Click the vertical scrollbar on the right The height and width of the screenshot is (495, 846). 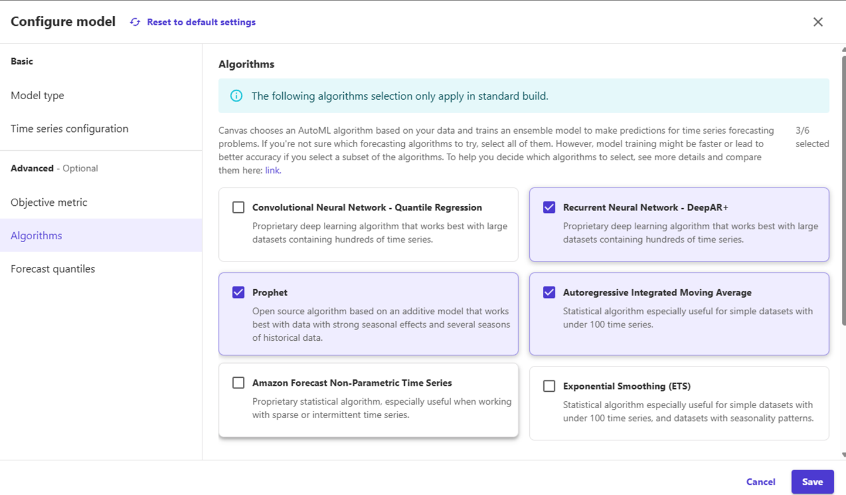(x=843, y=188)
